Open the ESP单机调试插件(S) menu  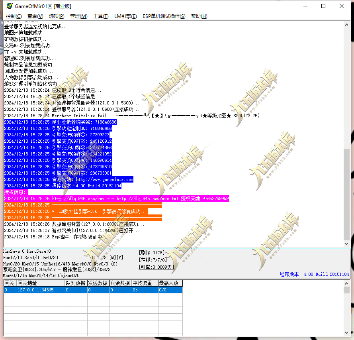164,16
